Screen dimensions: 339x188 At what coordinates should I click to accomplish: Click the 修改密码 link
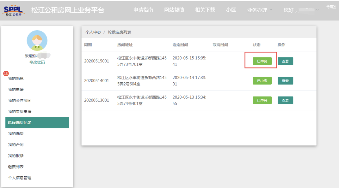pyautogui.click(x=37, y=62)
